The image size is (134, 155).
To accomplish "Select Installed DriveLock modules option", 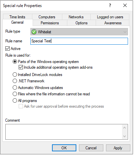I will (15, 75).
